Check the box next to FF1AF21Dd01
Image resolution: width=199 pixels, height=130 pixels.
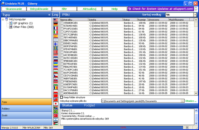pos(62,29)
